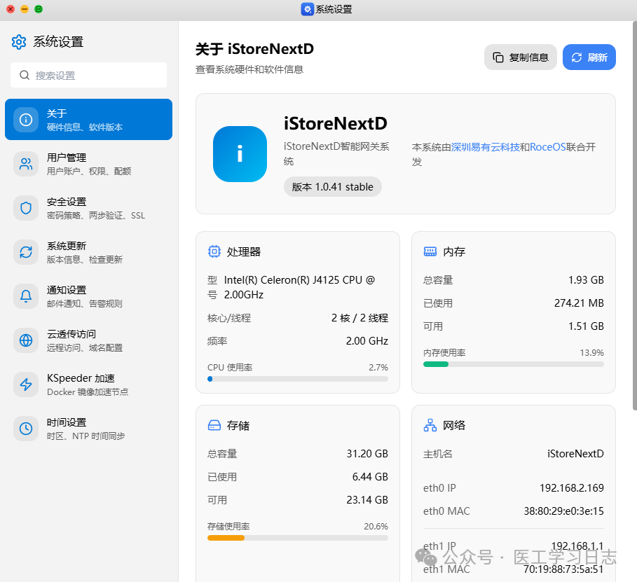Click the copy icon in 复制信息 button
This screenshot has width=637, height=582.
pyautogui.click(x=498, y=57)
